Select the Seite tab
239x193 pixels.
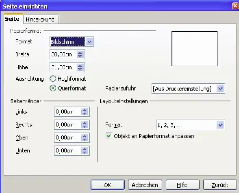point(12,19)
